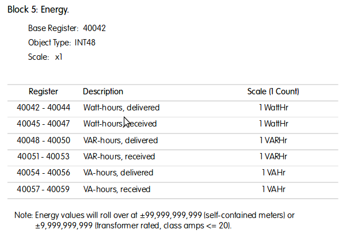This screenshot has width=346, height=233.
Task: Click the Description column header
Action: 103,91
